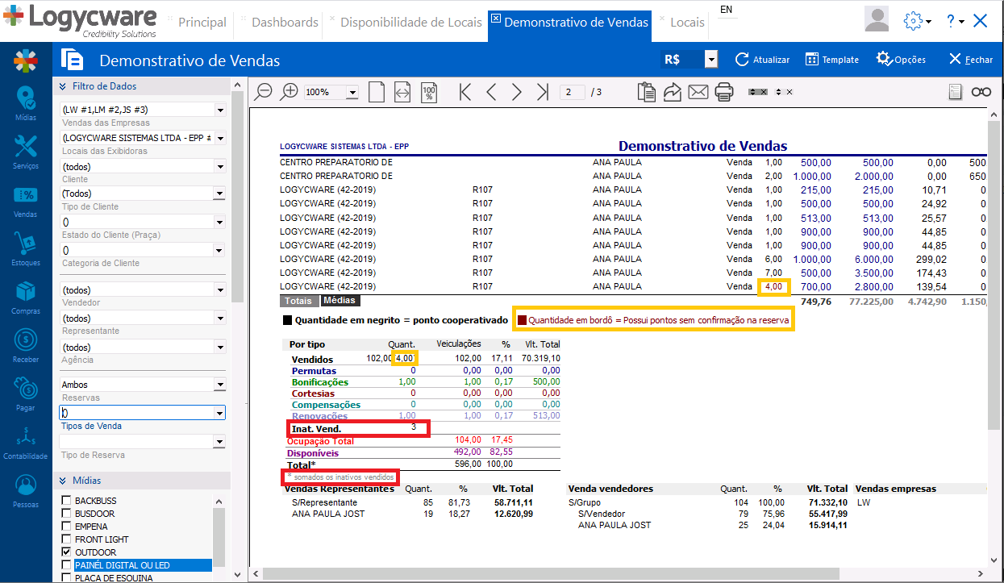Image resolution: width=1004 pixels, height=583 pixels.
Task: Uncheck the OUTDOOR media checkbox
Action: click(67, 552)
